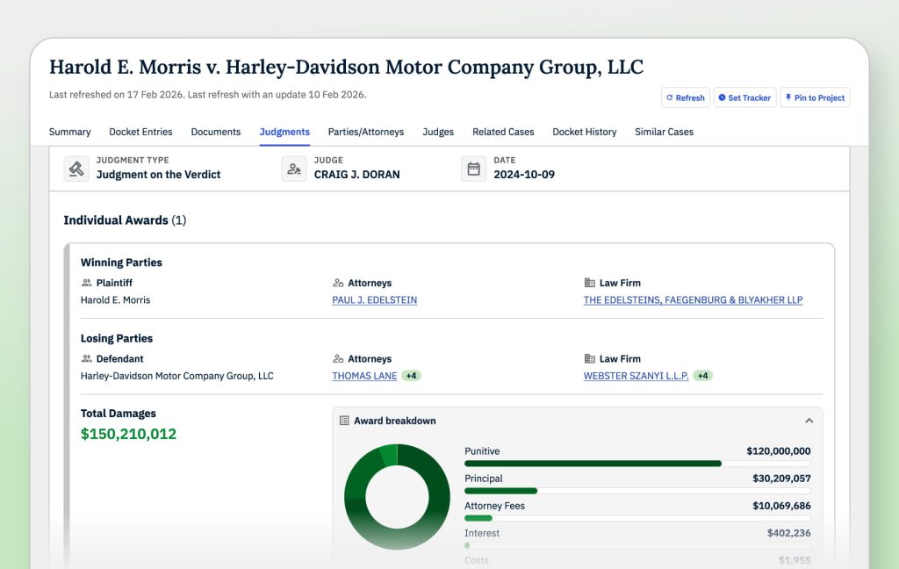Click the award breakdown donut chart
The height and width of the screenshot is (569, 899).
(x=397, y=496)
